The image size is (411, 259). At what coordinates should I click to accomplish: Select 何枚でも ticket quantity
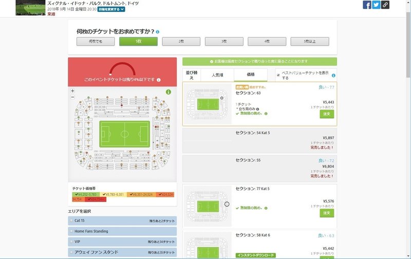point(96,42)
